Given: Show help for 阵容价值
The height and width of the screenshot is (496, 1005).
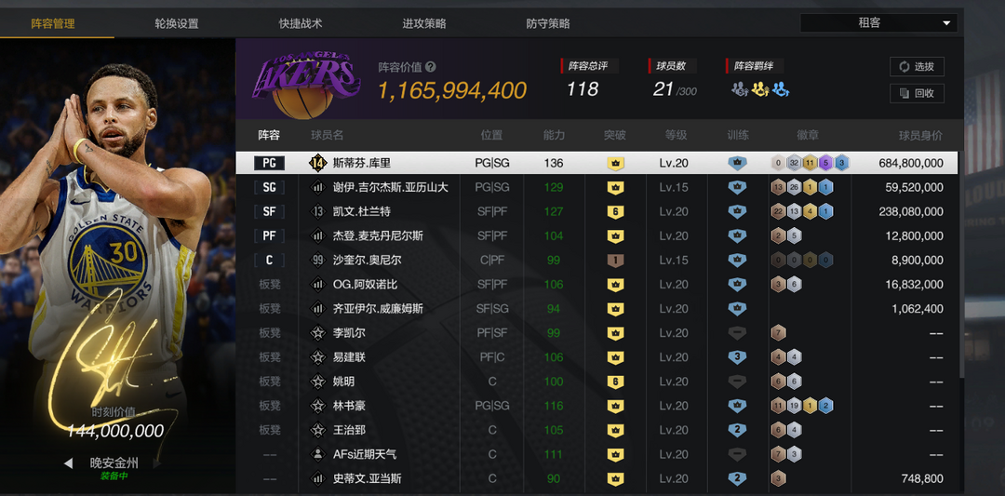Looking at the screenshot, I should pos(431,67).
